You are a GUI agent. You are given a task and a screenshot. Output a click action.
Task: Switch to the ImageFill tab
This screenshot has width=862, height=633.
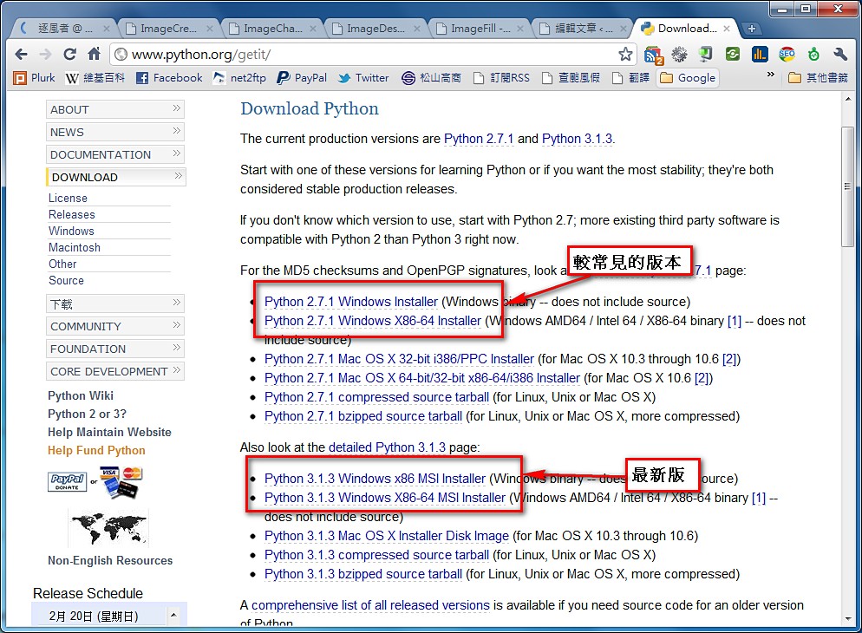480,29
